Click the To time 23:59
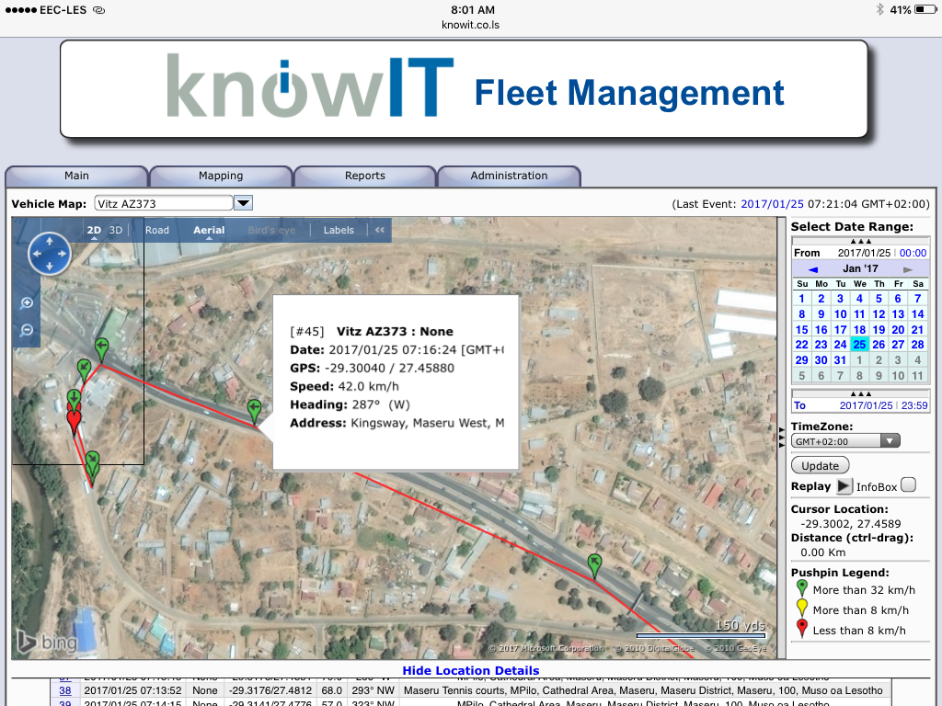This screenshot has width=942, height=706. tap(913, 405)
